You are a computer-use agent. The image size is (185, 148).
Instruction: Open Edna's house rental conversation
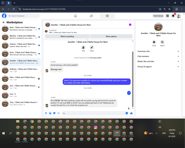coord(21,78)
